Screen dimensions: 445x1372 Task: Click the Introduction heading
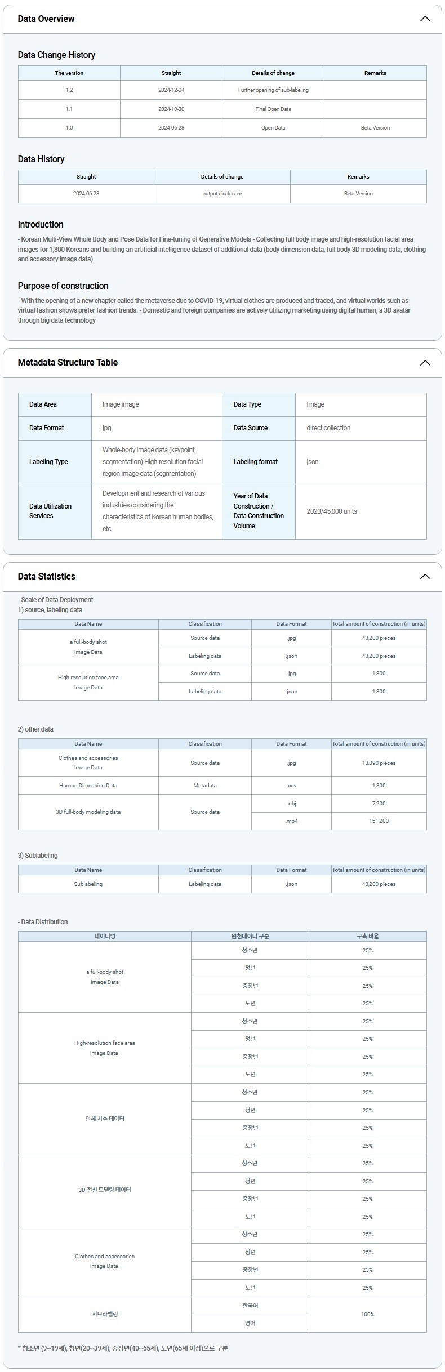(x=41, y=225)
